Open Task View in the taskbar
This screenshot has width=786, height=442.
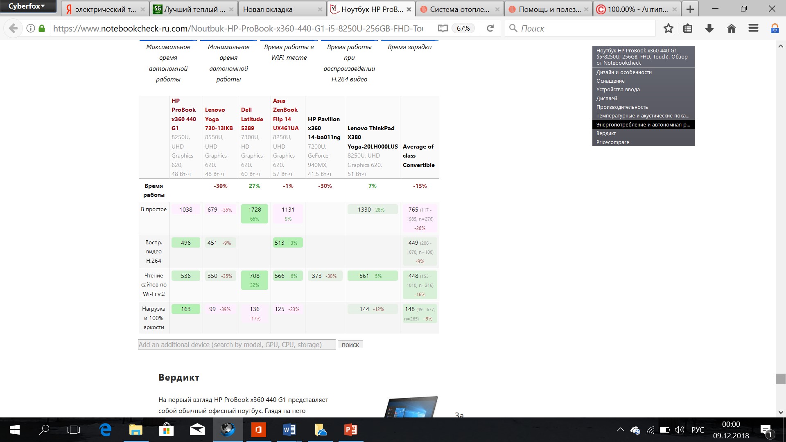[x=74, y=430]
